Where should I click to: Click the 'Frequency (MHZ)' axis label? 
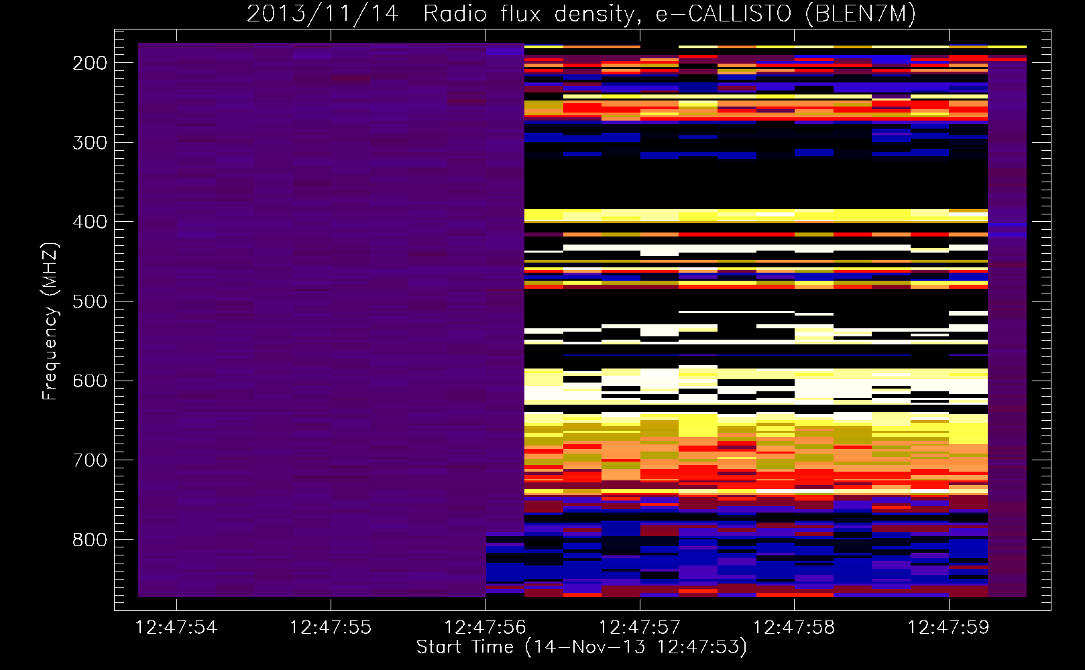[x=50, y=321]
